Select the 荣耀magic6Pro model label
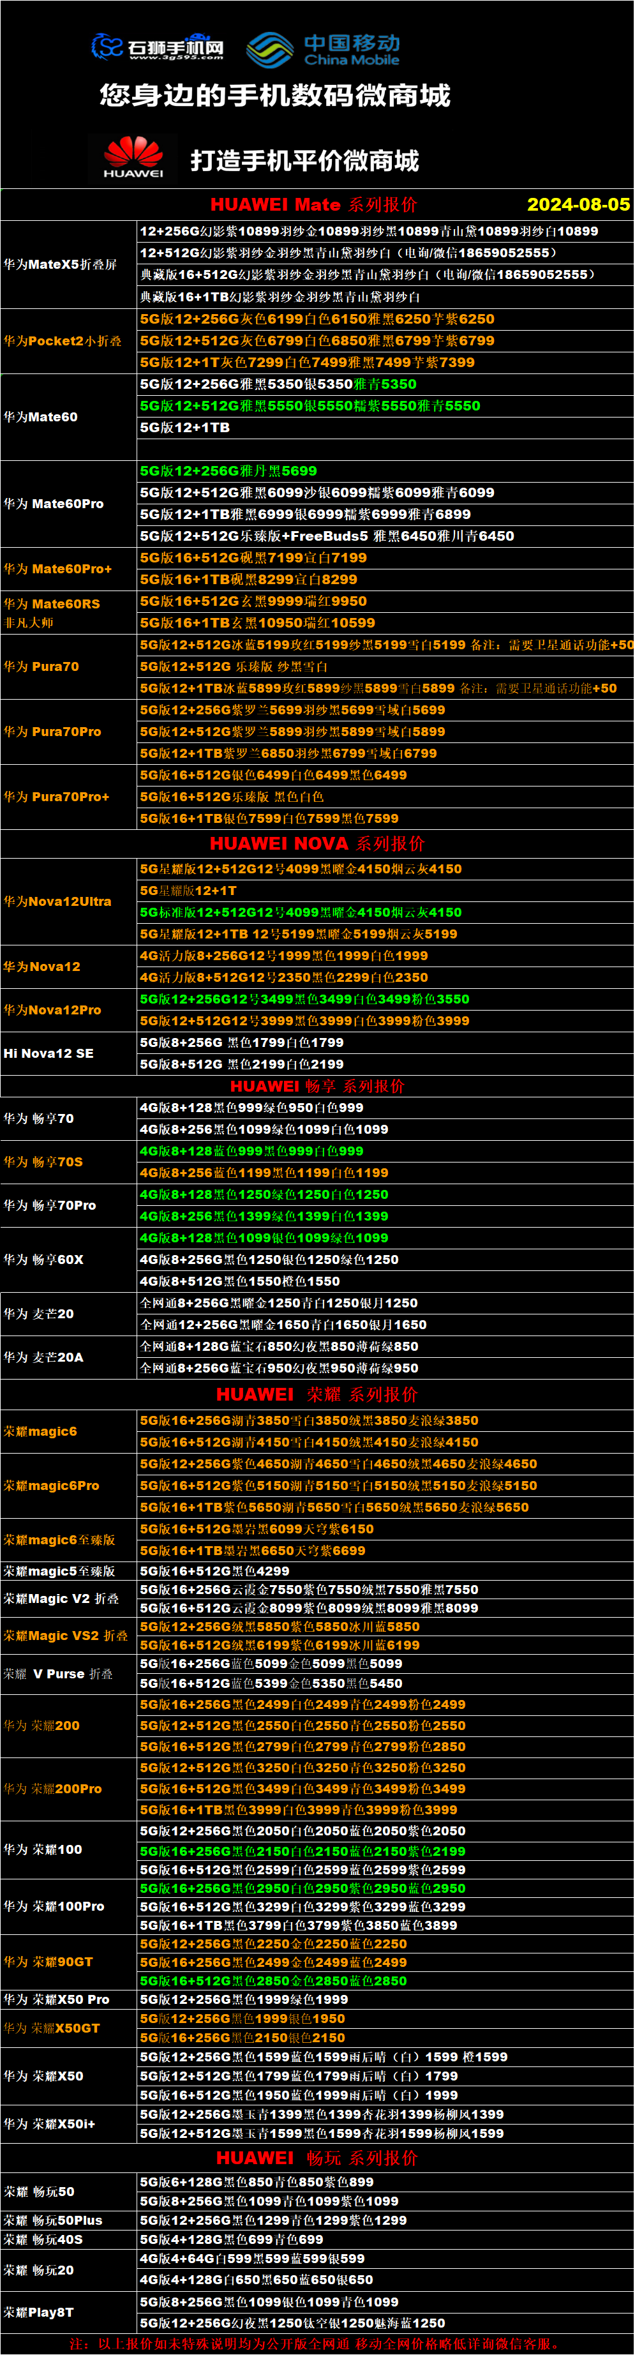 click(x=51, y=1486)
